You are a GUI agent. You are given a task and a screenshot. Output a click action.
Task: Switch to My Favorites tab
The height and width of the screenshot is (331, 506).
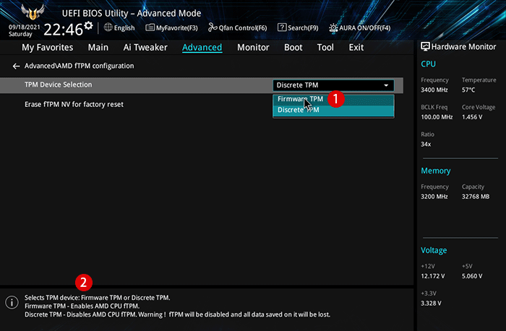[48, 48]
